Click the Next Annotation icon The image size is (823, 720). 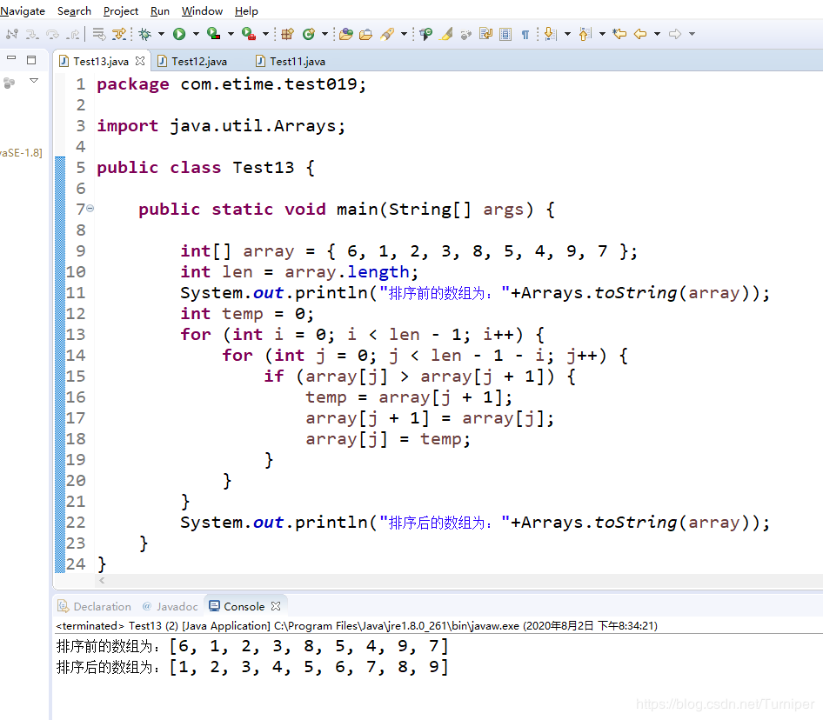coord(550,34)
